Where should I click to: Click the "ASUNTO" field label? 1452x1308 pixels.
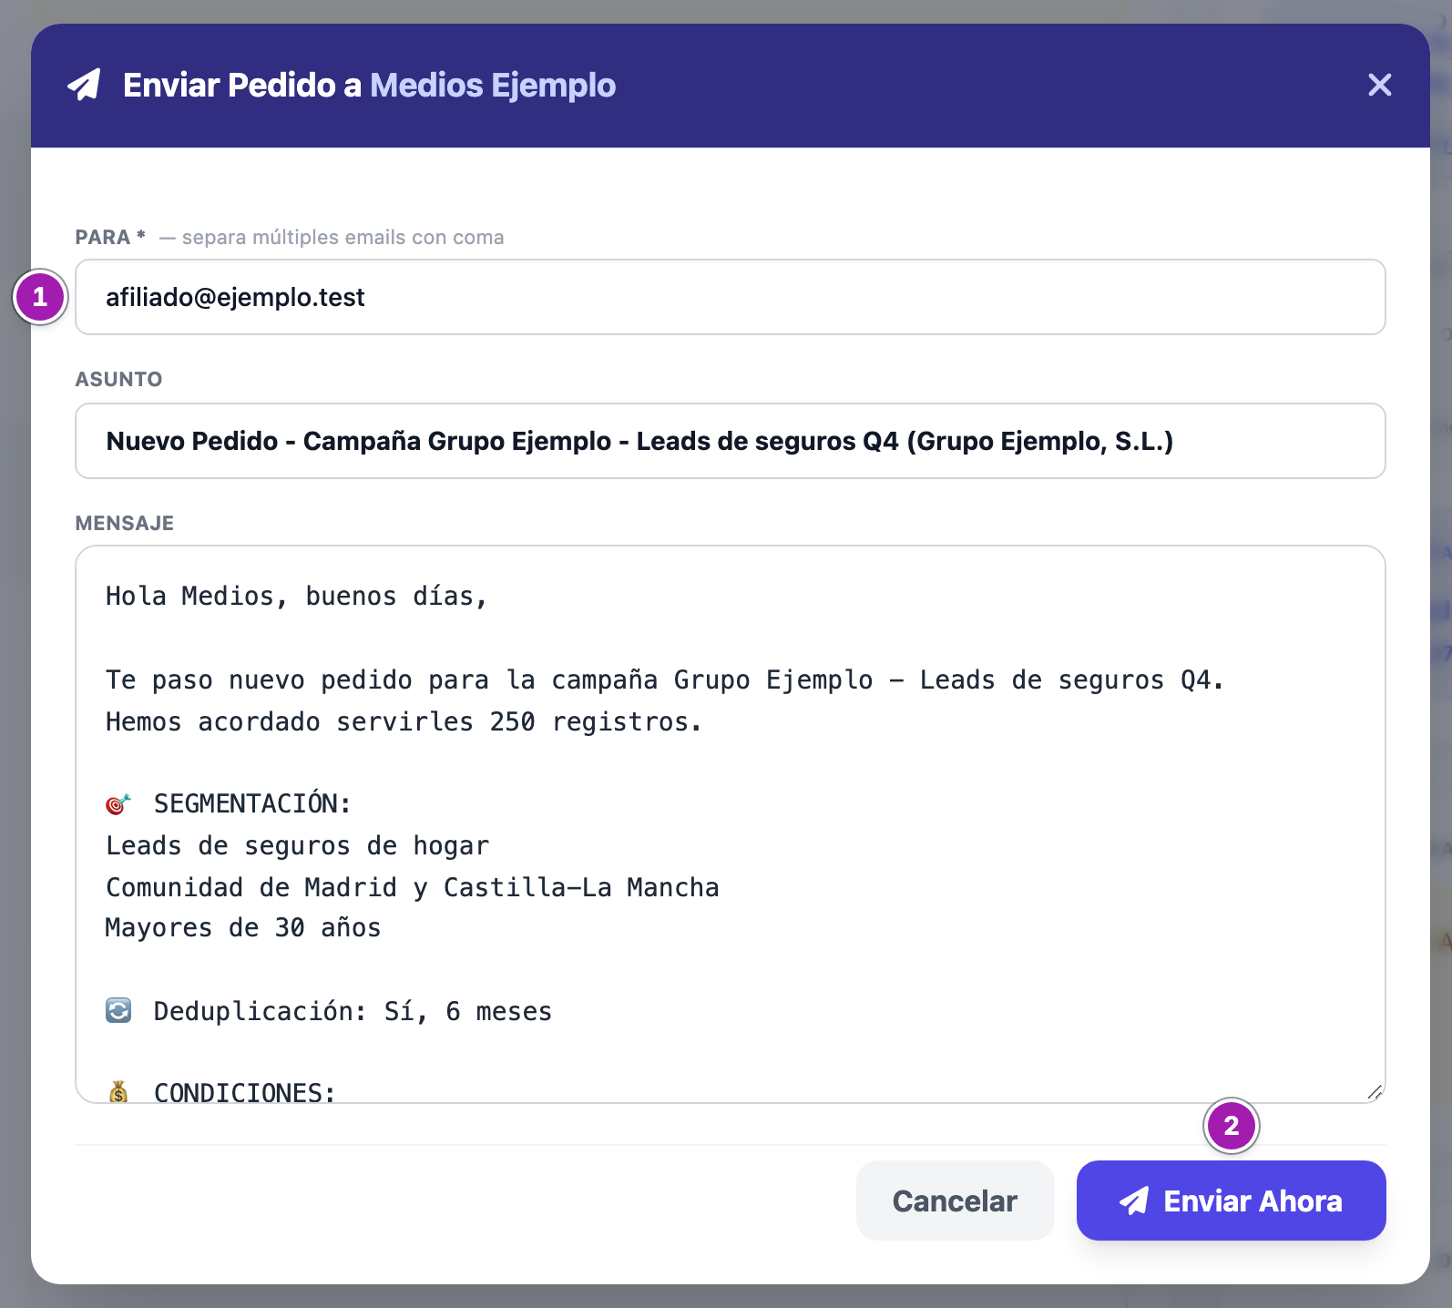pyautogui.click(x=118, y=379)
